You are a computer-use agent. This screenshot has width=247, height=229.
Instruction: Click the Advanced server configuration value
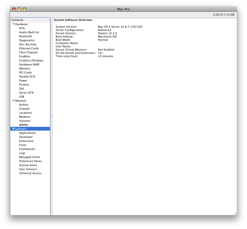tap(104, 30)
